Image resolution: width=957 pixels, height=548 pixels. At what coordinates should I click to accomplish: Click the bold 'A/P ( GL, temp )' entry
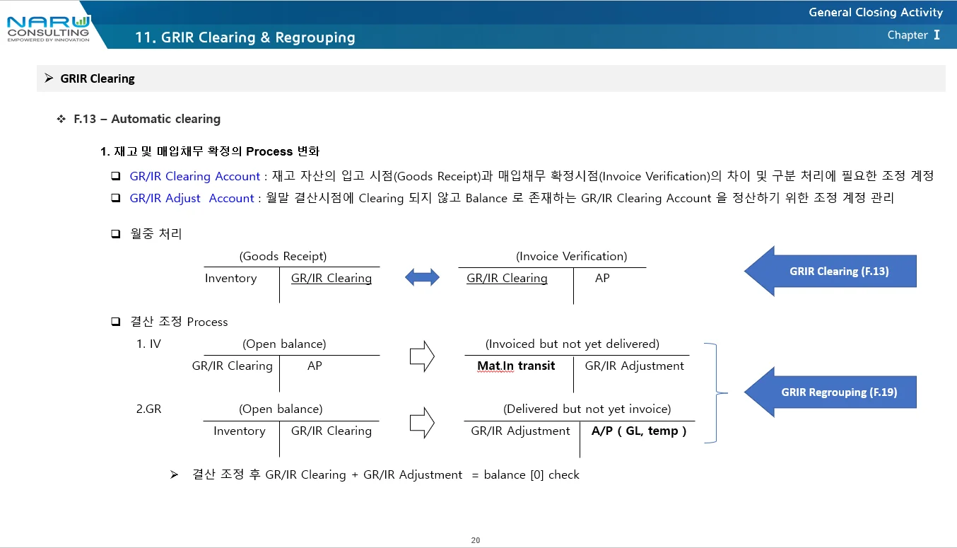[639, 431]
